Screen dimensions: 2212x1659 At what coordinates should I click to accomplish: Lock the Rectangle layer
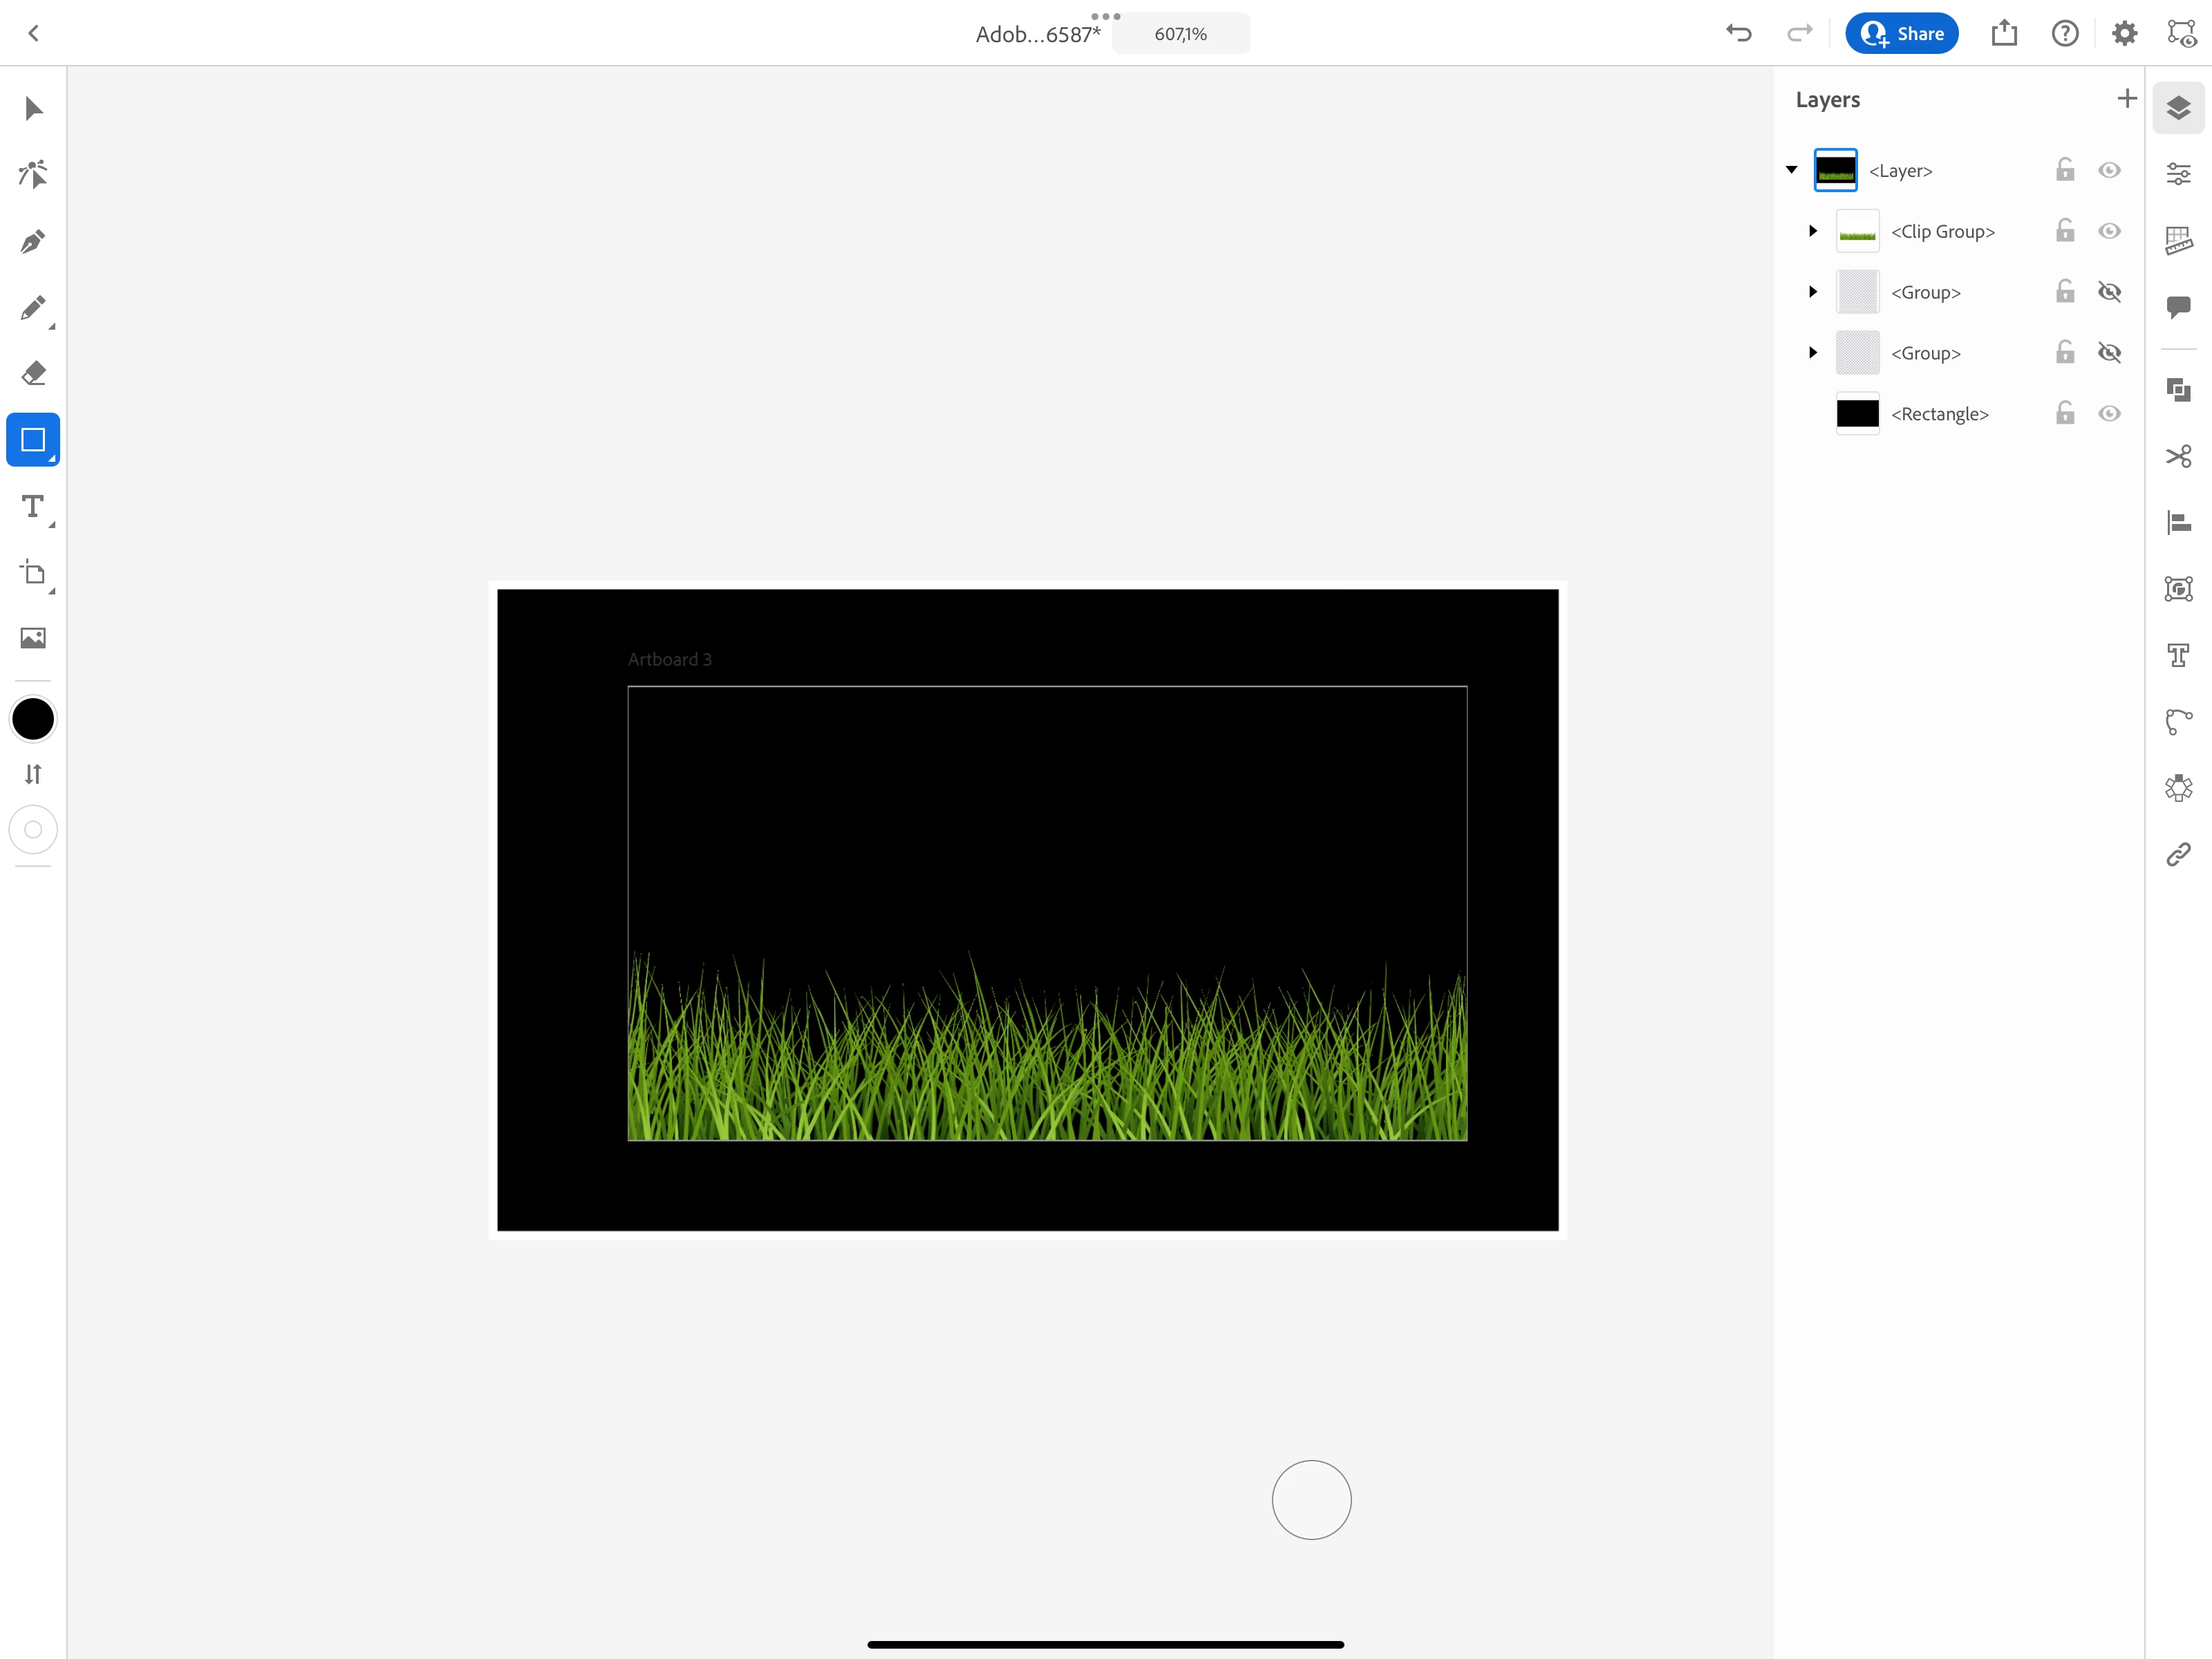click(2065, 413)
